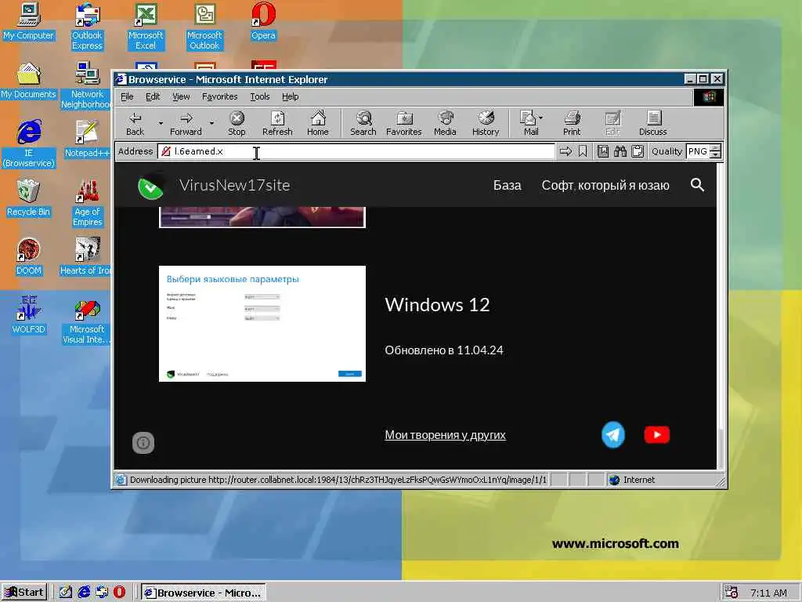Screen dimensions: 802x602
Task: Select the Microsoft Outlook desktop icon
Action: (204, 27)
